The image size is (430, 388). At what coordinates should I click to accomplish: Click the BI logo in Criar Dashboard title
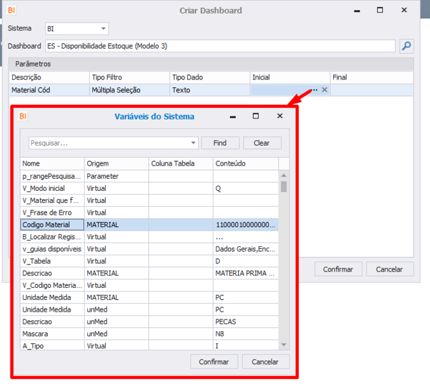pos(12,10)
